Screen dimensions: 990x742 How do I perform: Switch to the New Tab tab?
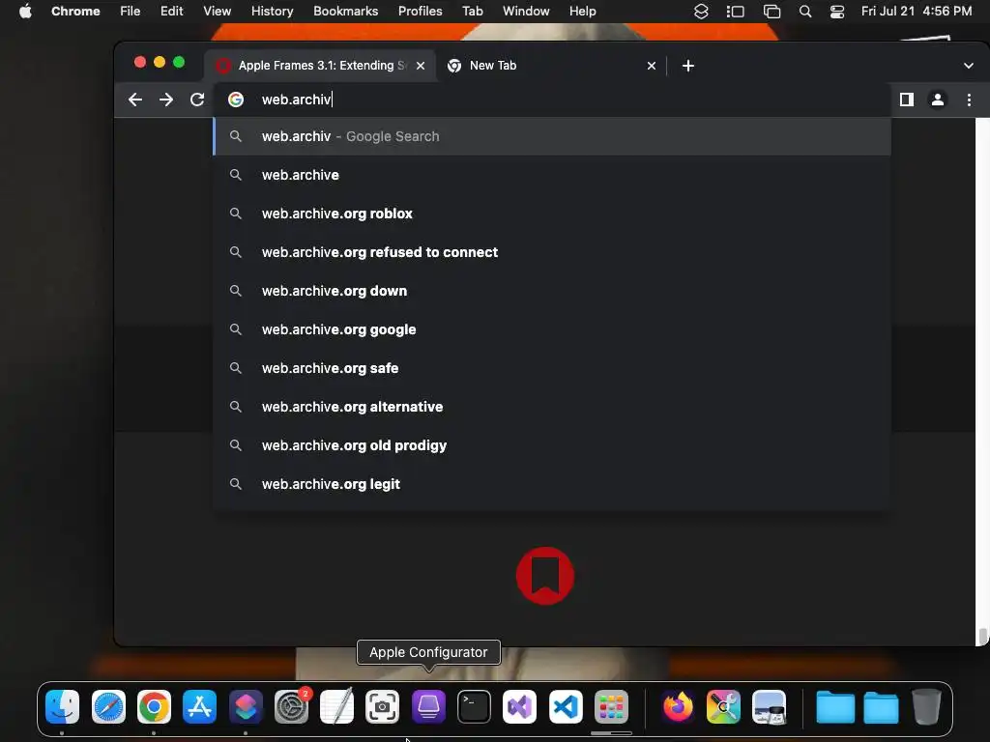(548, 66)
